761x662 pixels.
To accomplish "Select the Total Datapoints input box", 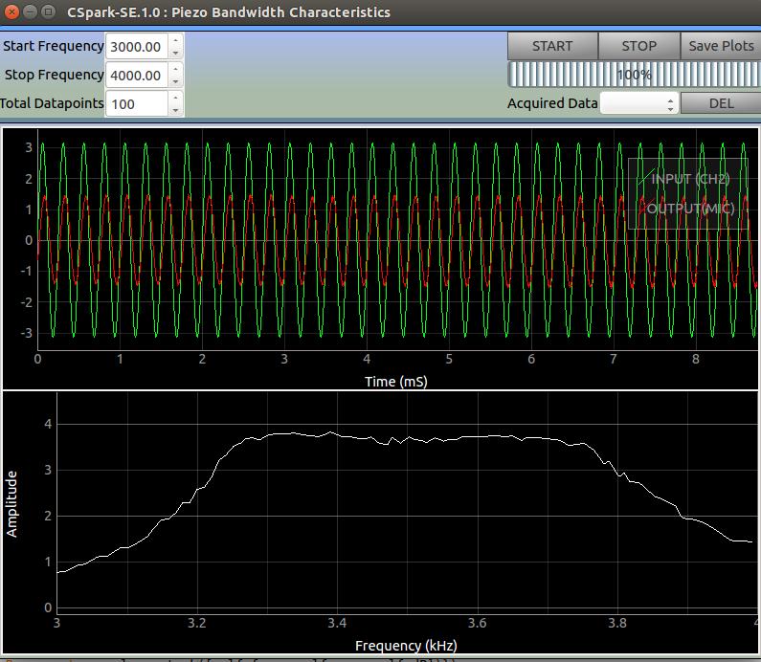I will pos(137,103).
